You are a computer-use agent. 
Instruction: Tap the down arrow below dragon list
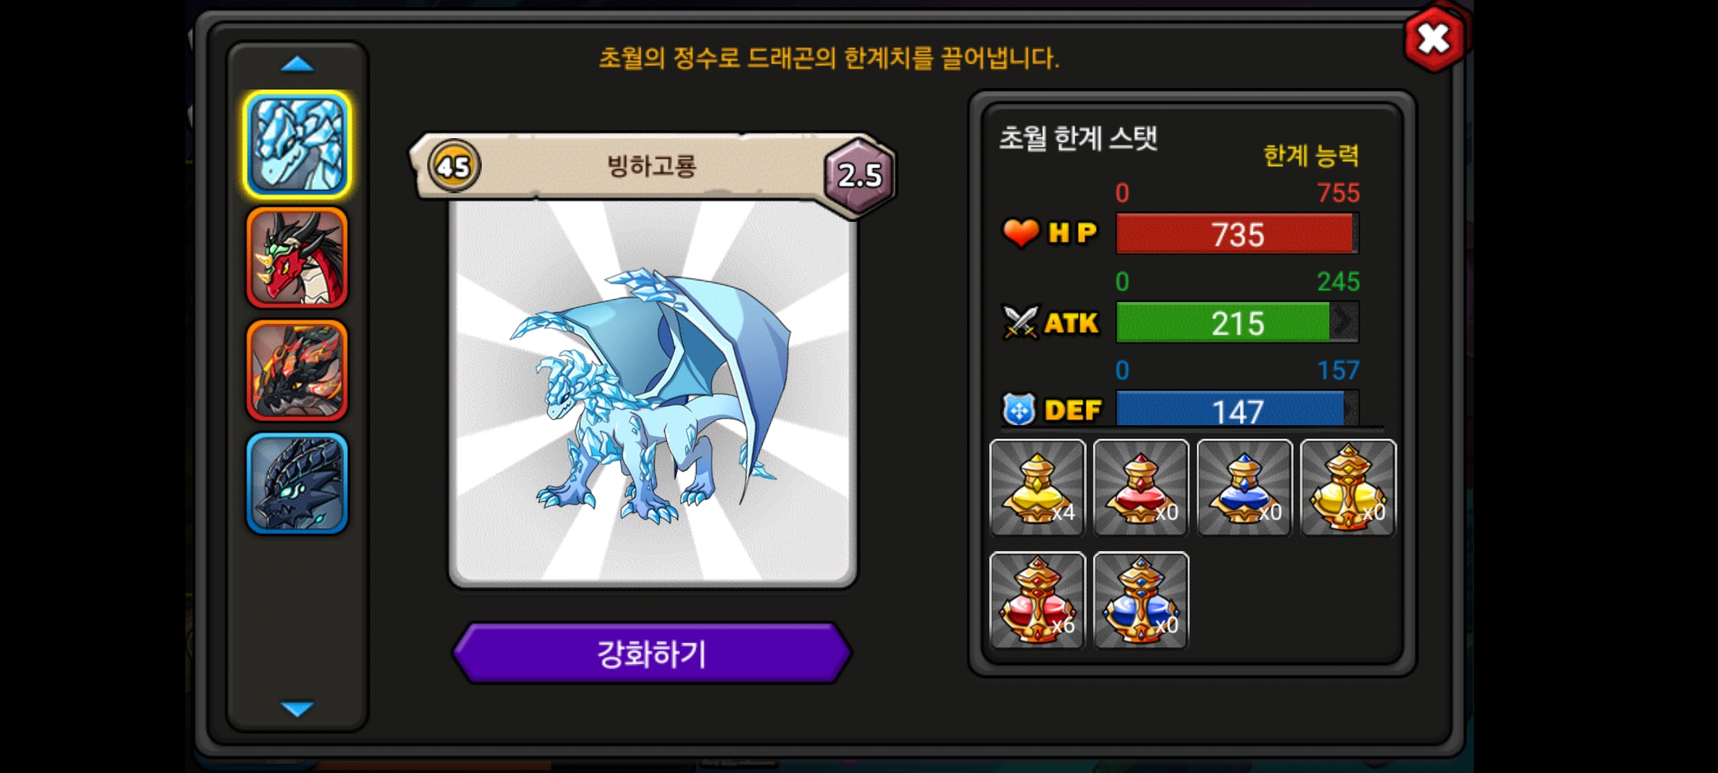(297, 709)
